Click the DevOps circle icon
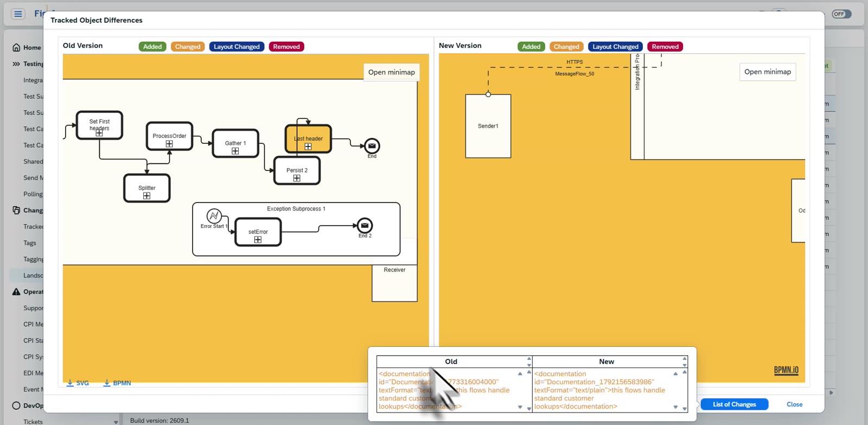The height and width of the screenshot is (425, 868). click(x=16, y=405)
